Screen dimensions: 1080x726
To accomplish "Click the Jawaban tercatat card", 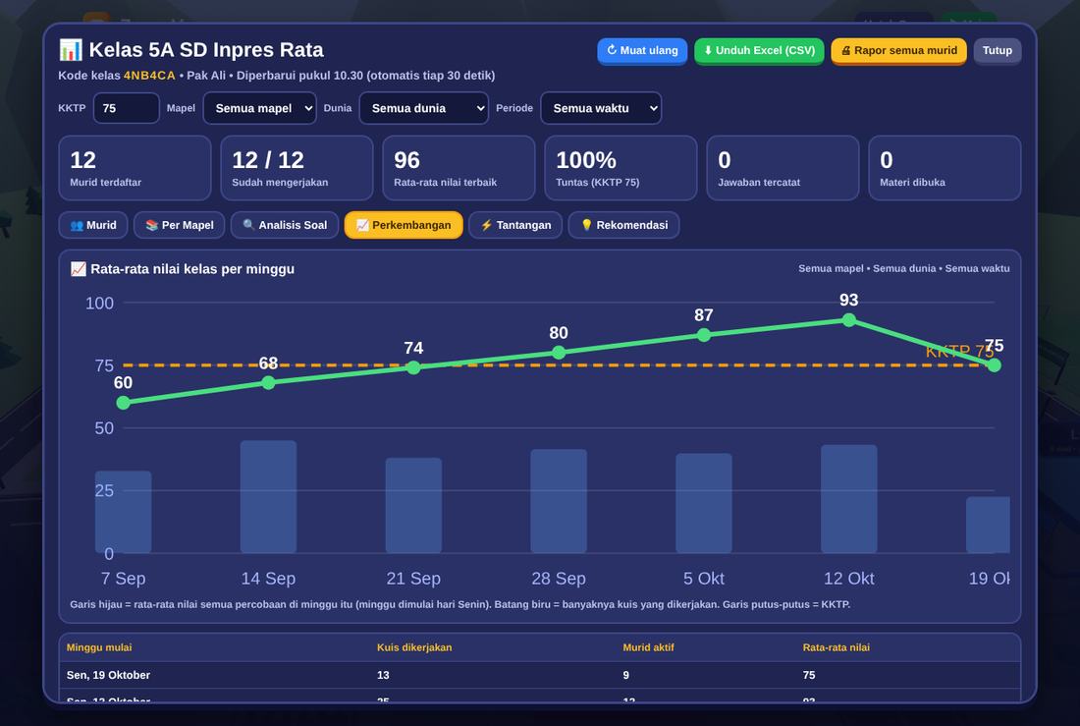I will 783,168.
